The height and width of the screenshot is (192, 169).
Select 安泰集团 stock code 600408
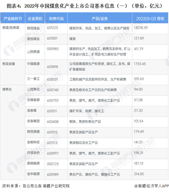[53, 122]
